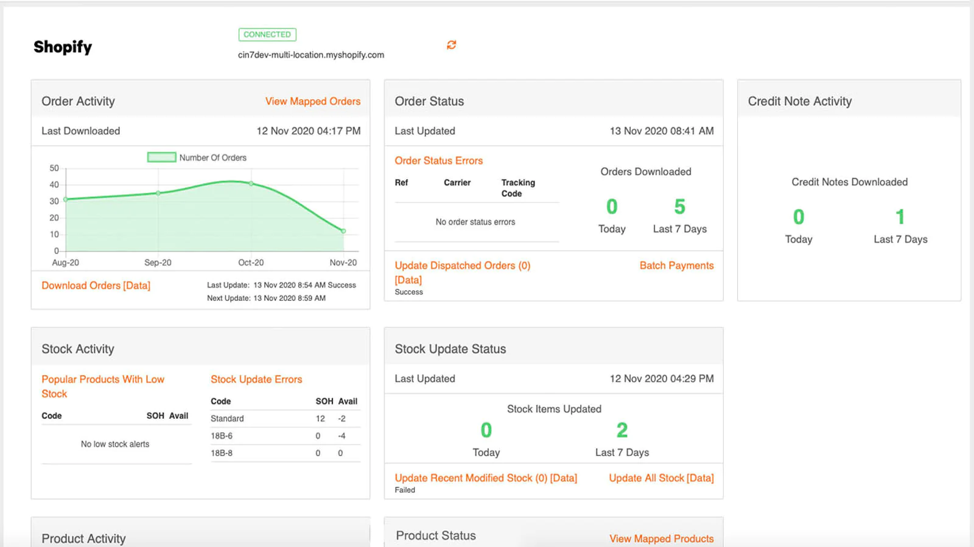The height and width of the screenshot is (547, 974).
Task: Click the Oct-20 data point on chart
Action: [251, 183]
